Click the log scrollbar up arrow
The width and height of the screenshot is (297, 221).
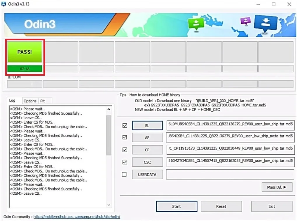point(109,109)
